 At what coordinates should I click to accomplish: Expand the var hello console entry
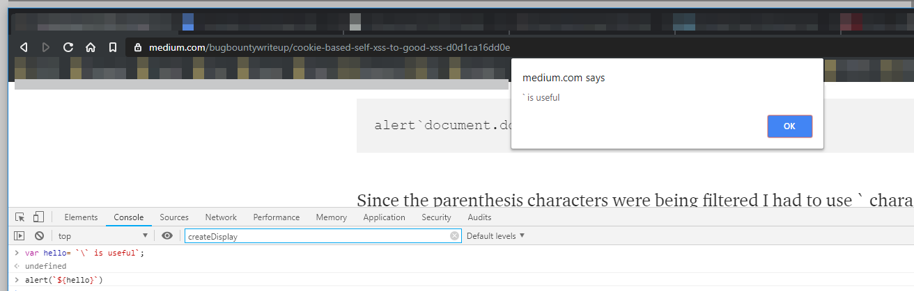(x=17, y=253)
